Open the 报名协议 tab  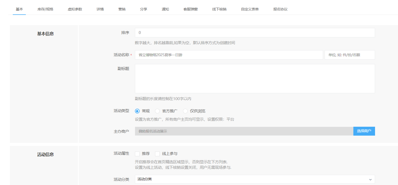click(x=280, y=9)
